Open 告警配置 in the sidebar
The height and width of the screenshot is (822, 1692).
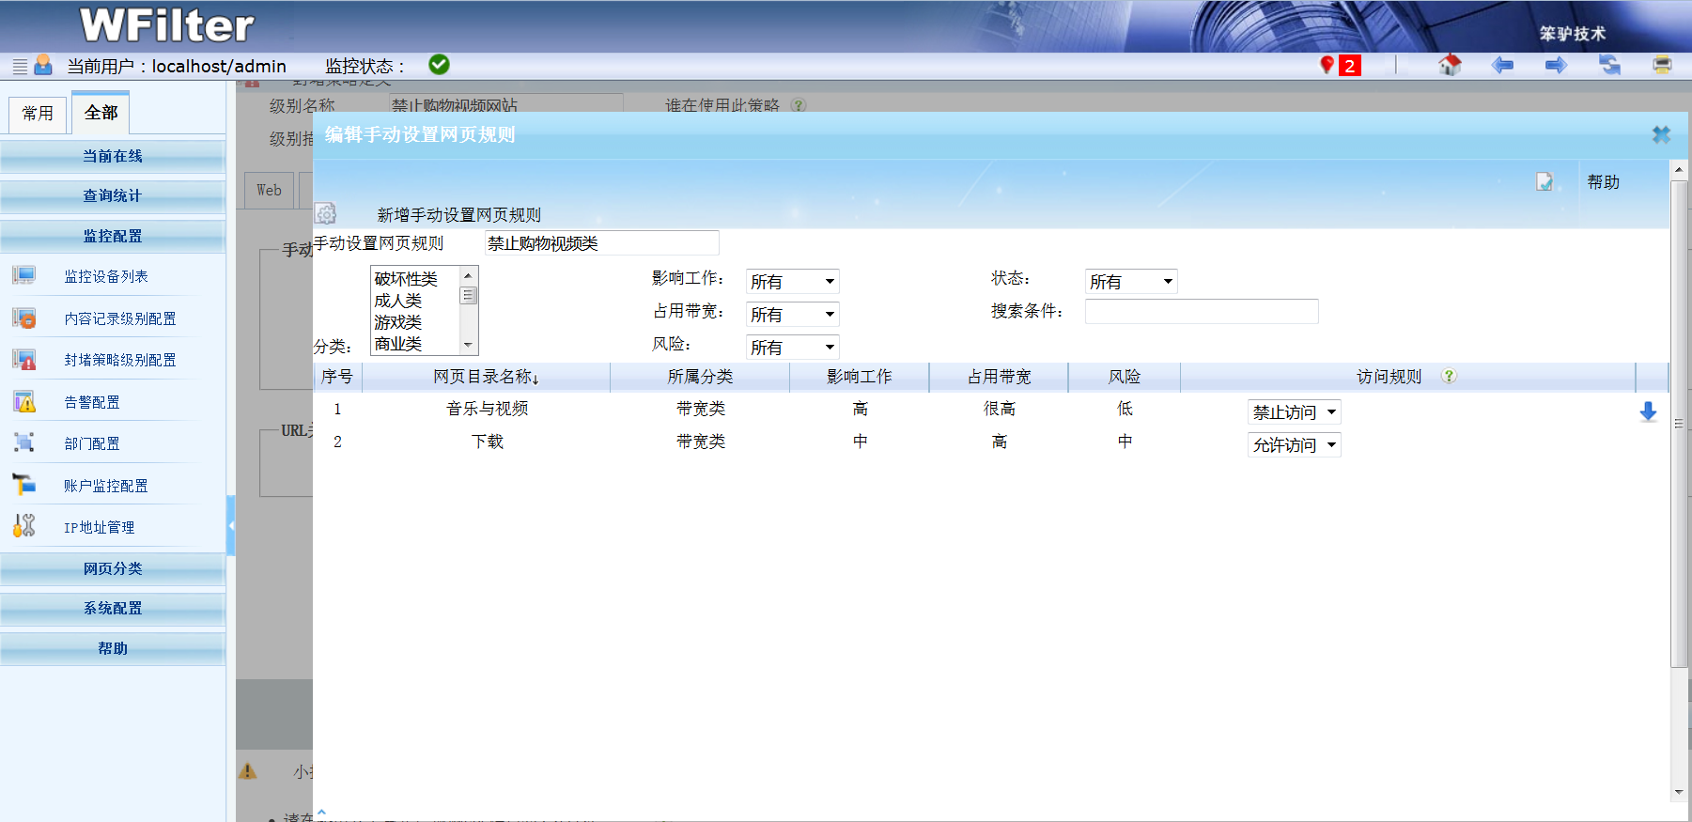click(x=92, y=402)
